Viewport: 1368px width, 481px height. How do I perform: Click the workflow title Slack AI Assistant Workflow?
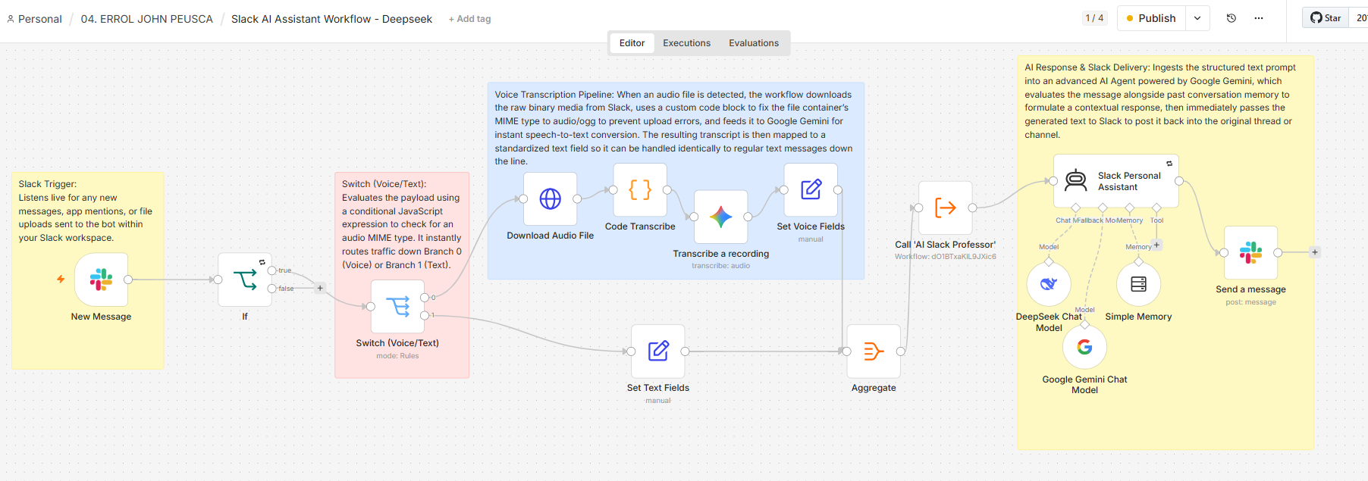coord(331,19)
